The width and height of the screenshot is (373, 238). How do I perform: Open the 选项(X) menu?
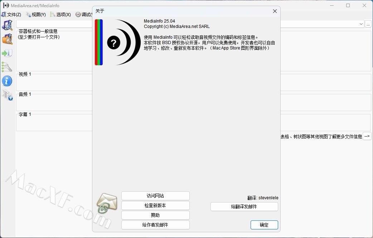[x=60, y=15]
